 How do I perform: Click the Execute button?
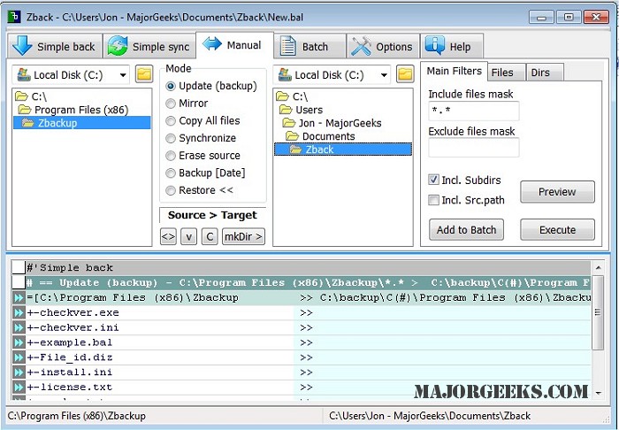coord(557,230)
